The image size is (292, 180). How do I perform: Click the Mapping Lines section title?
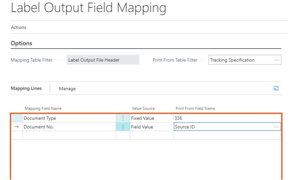[26, 89]
